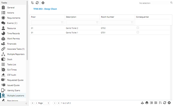This screenshot has height=106, width=174.
Task: Click the column chooser icon in footer
Action: coord(151,103)
